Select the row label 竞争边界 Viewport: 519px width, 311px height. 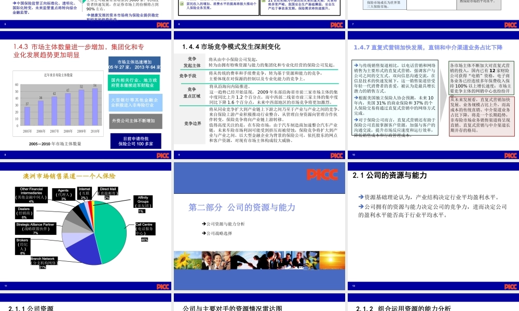click(193, 123)
